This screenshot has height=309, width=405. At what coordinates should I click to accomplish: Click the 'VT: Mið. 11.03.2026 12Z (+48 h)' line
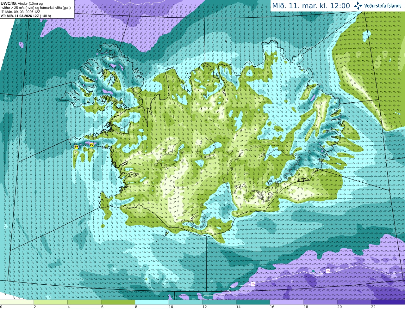[x=26, y=16]
